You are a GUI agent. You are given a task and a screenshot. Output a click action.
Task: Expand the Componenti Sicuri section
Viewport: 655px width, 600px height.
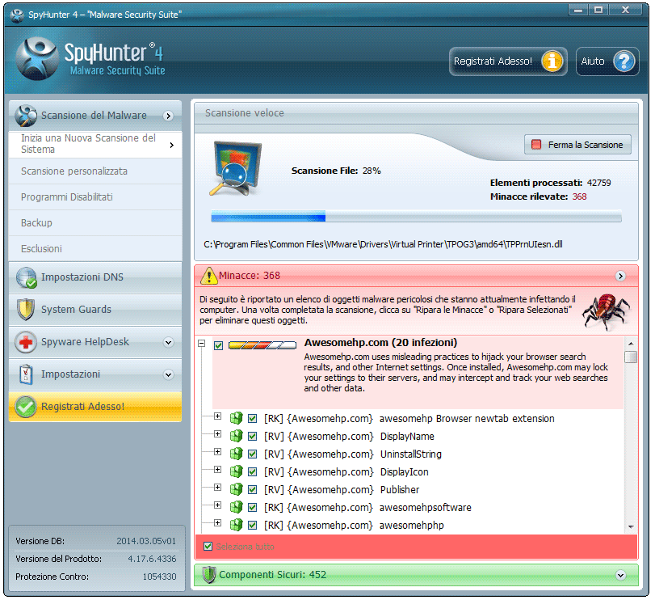tap(620, 576)
